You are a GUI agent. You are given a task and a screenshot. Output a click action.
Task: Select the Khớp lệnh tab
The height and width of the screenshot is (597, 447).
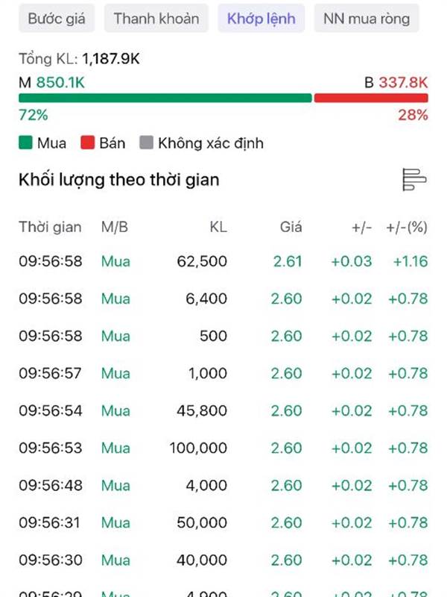(261, 18)
